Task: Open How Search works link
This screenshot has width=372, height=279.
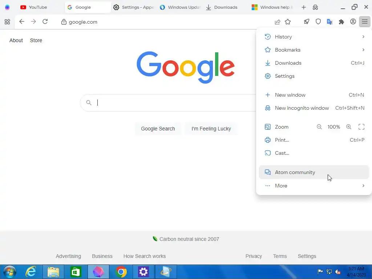Action: tap(145, 256)
